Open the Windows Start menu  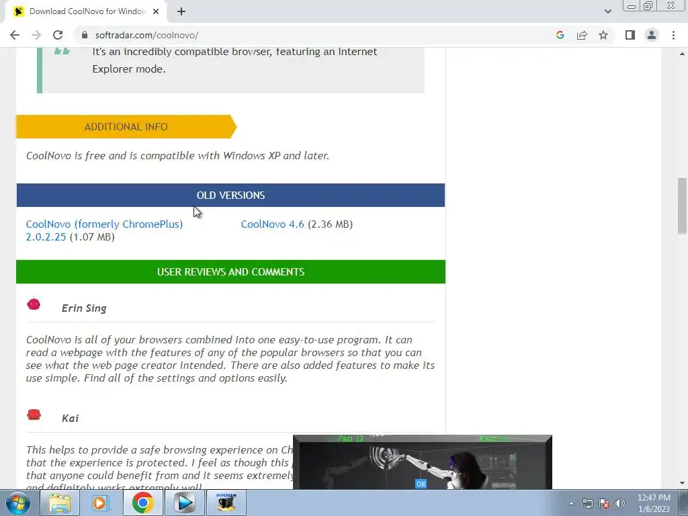18,503
